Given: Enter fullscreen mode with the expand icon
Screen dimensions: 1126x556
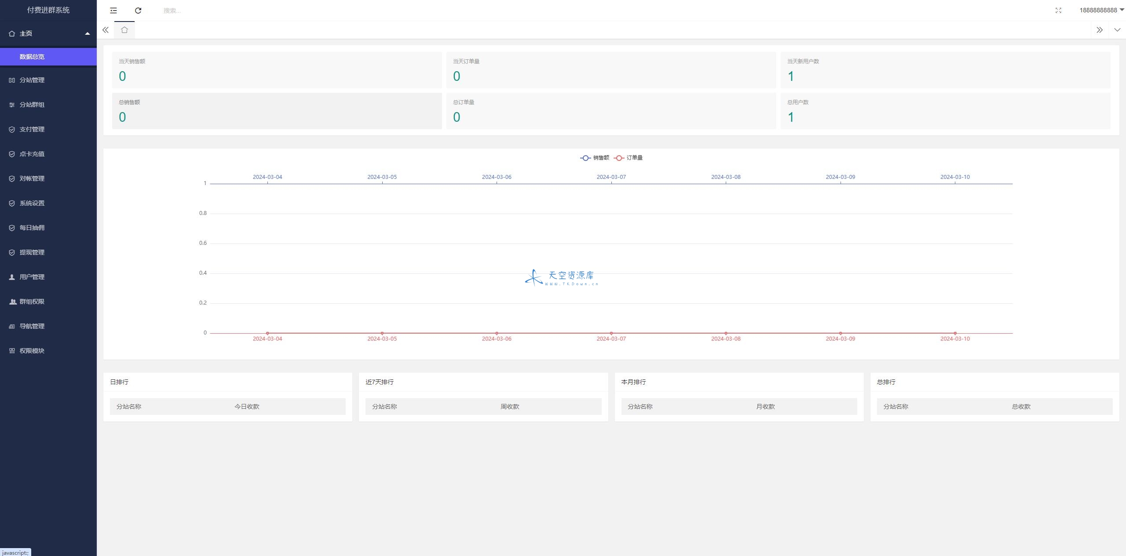Looking at the screenshot, I should [x=1058, y=11].
